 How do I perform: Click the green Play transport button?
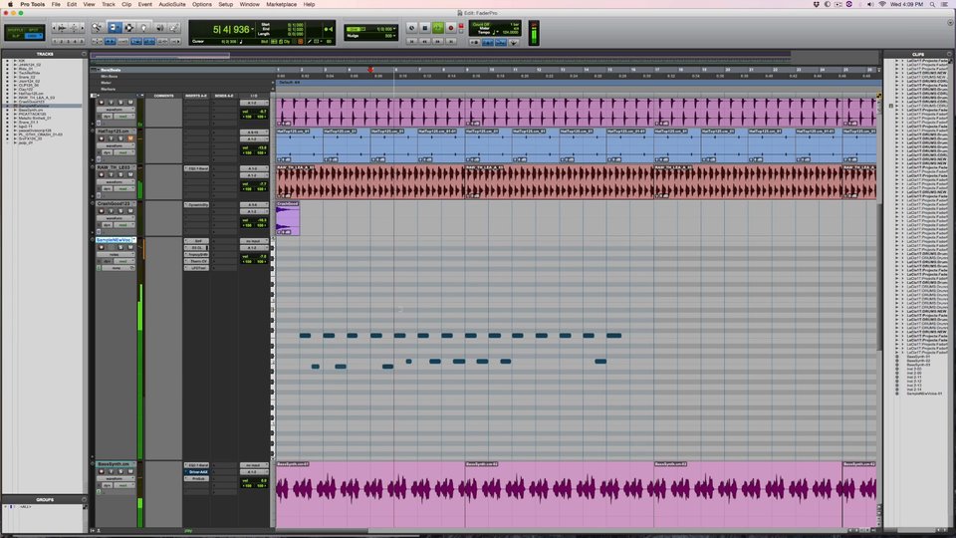438,28
